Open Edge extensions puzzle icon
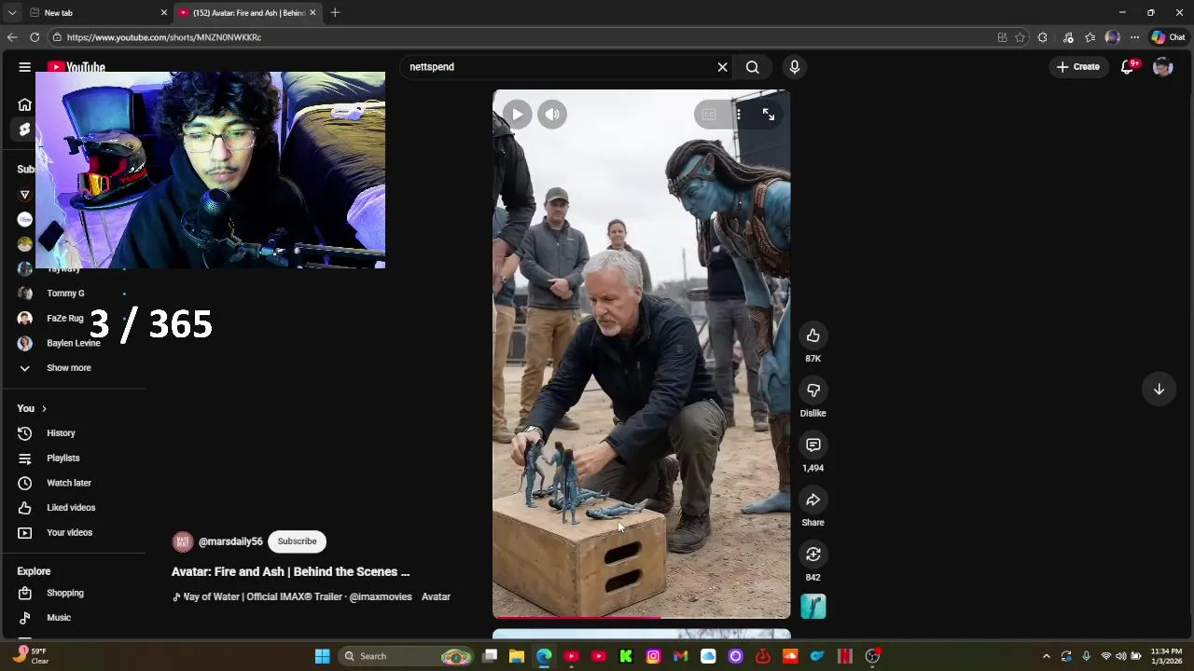This screenshot has height=671, width=1194. [1042, 37]
